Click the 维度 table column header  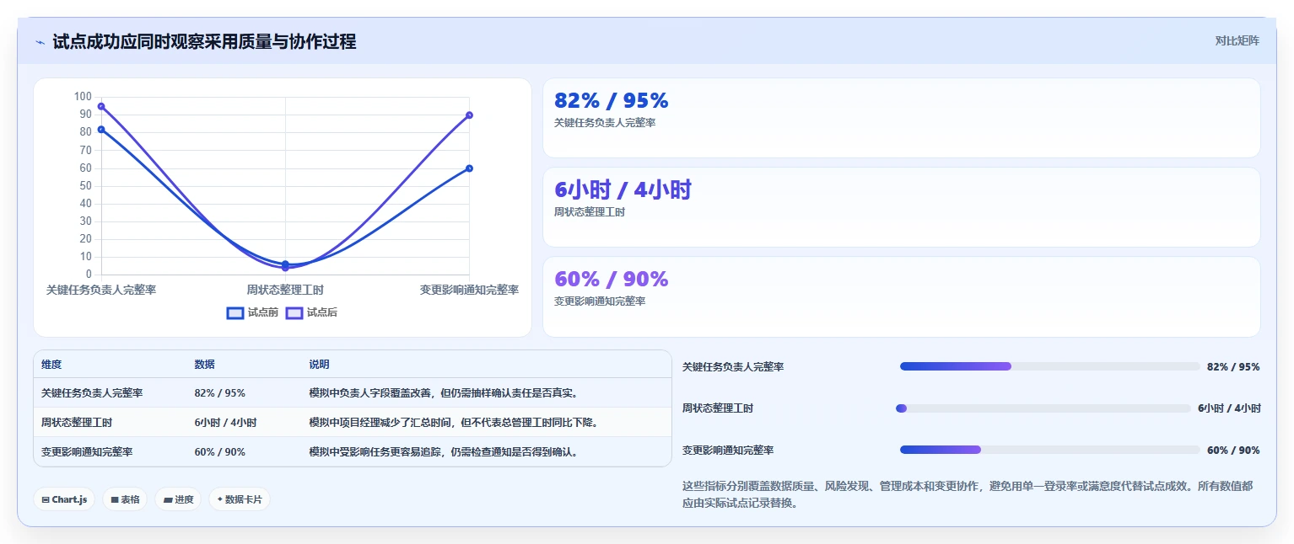tap(51, 365)
